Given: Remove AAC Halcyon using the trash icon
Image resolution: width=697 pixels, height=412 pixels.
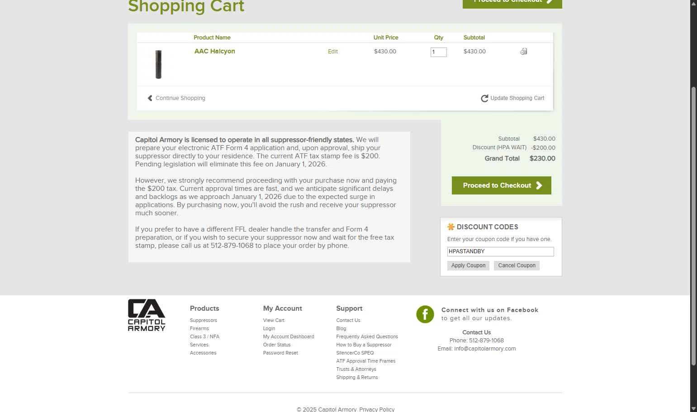Looking at the screenshot, I should click(523, 52).
